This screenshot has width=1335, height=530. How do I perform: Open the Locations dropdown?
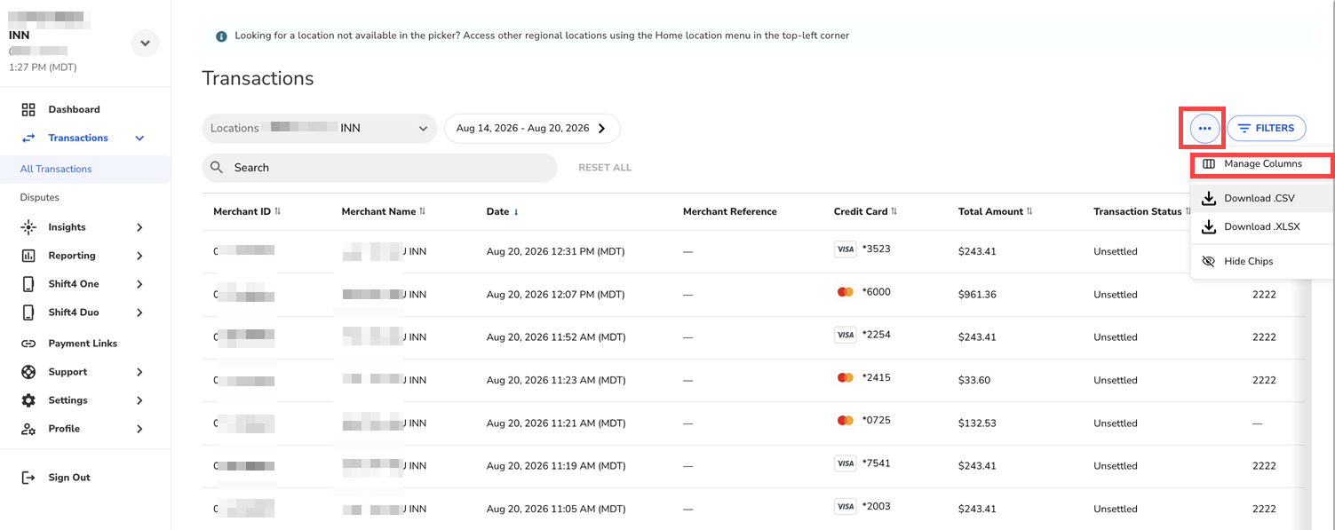(x=320, y=129)
